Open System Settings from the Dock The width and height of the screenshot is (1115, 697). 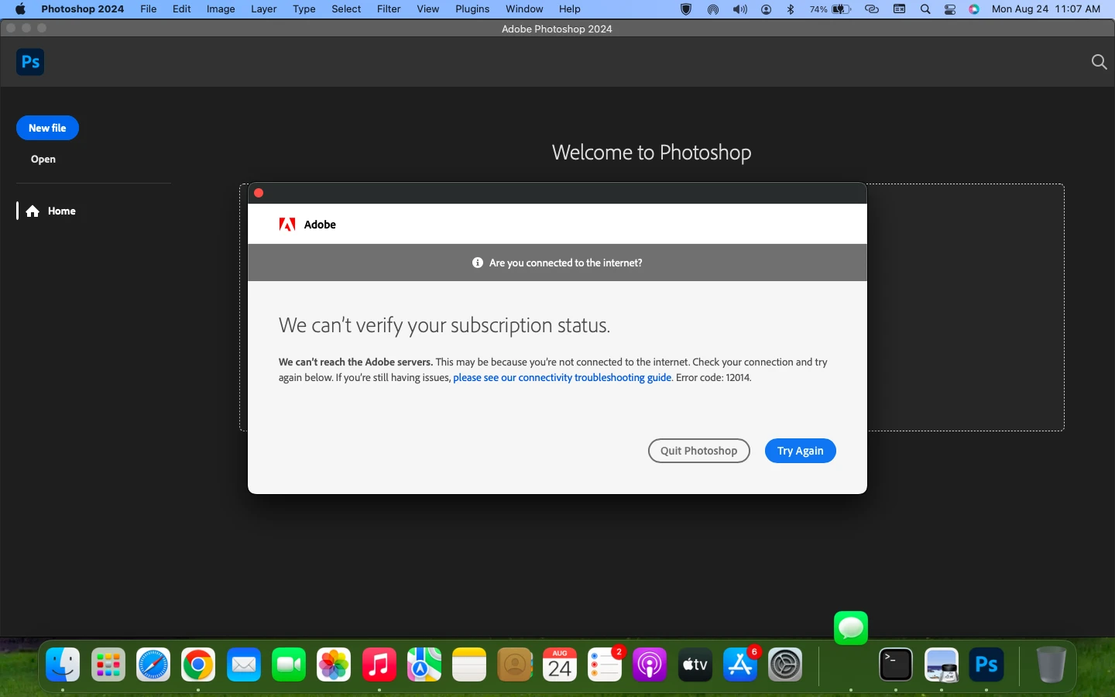click(x=785, y=664)
